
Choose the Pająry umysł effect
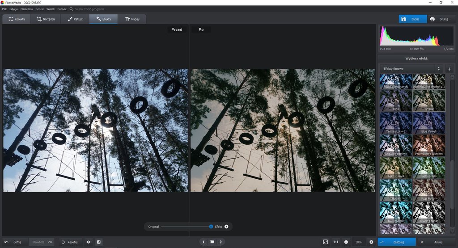pyautogui.click(x=396, y=168)
